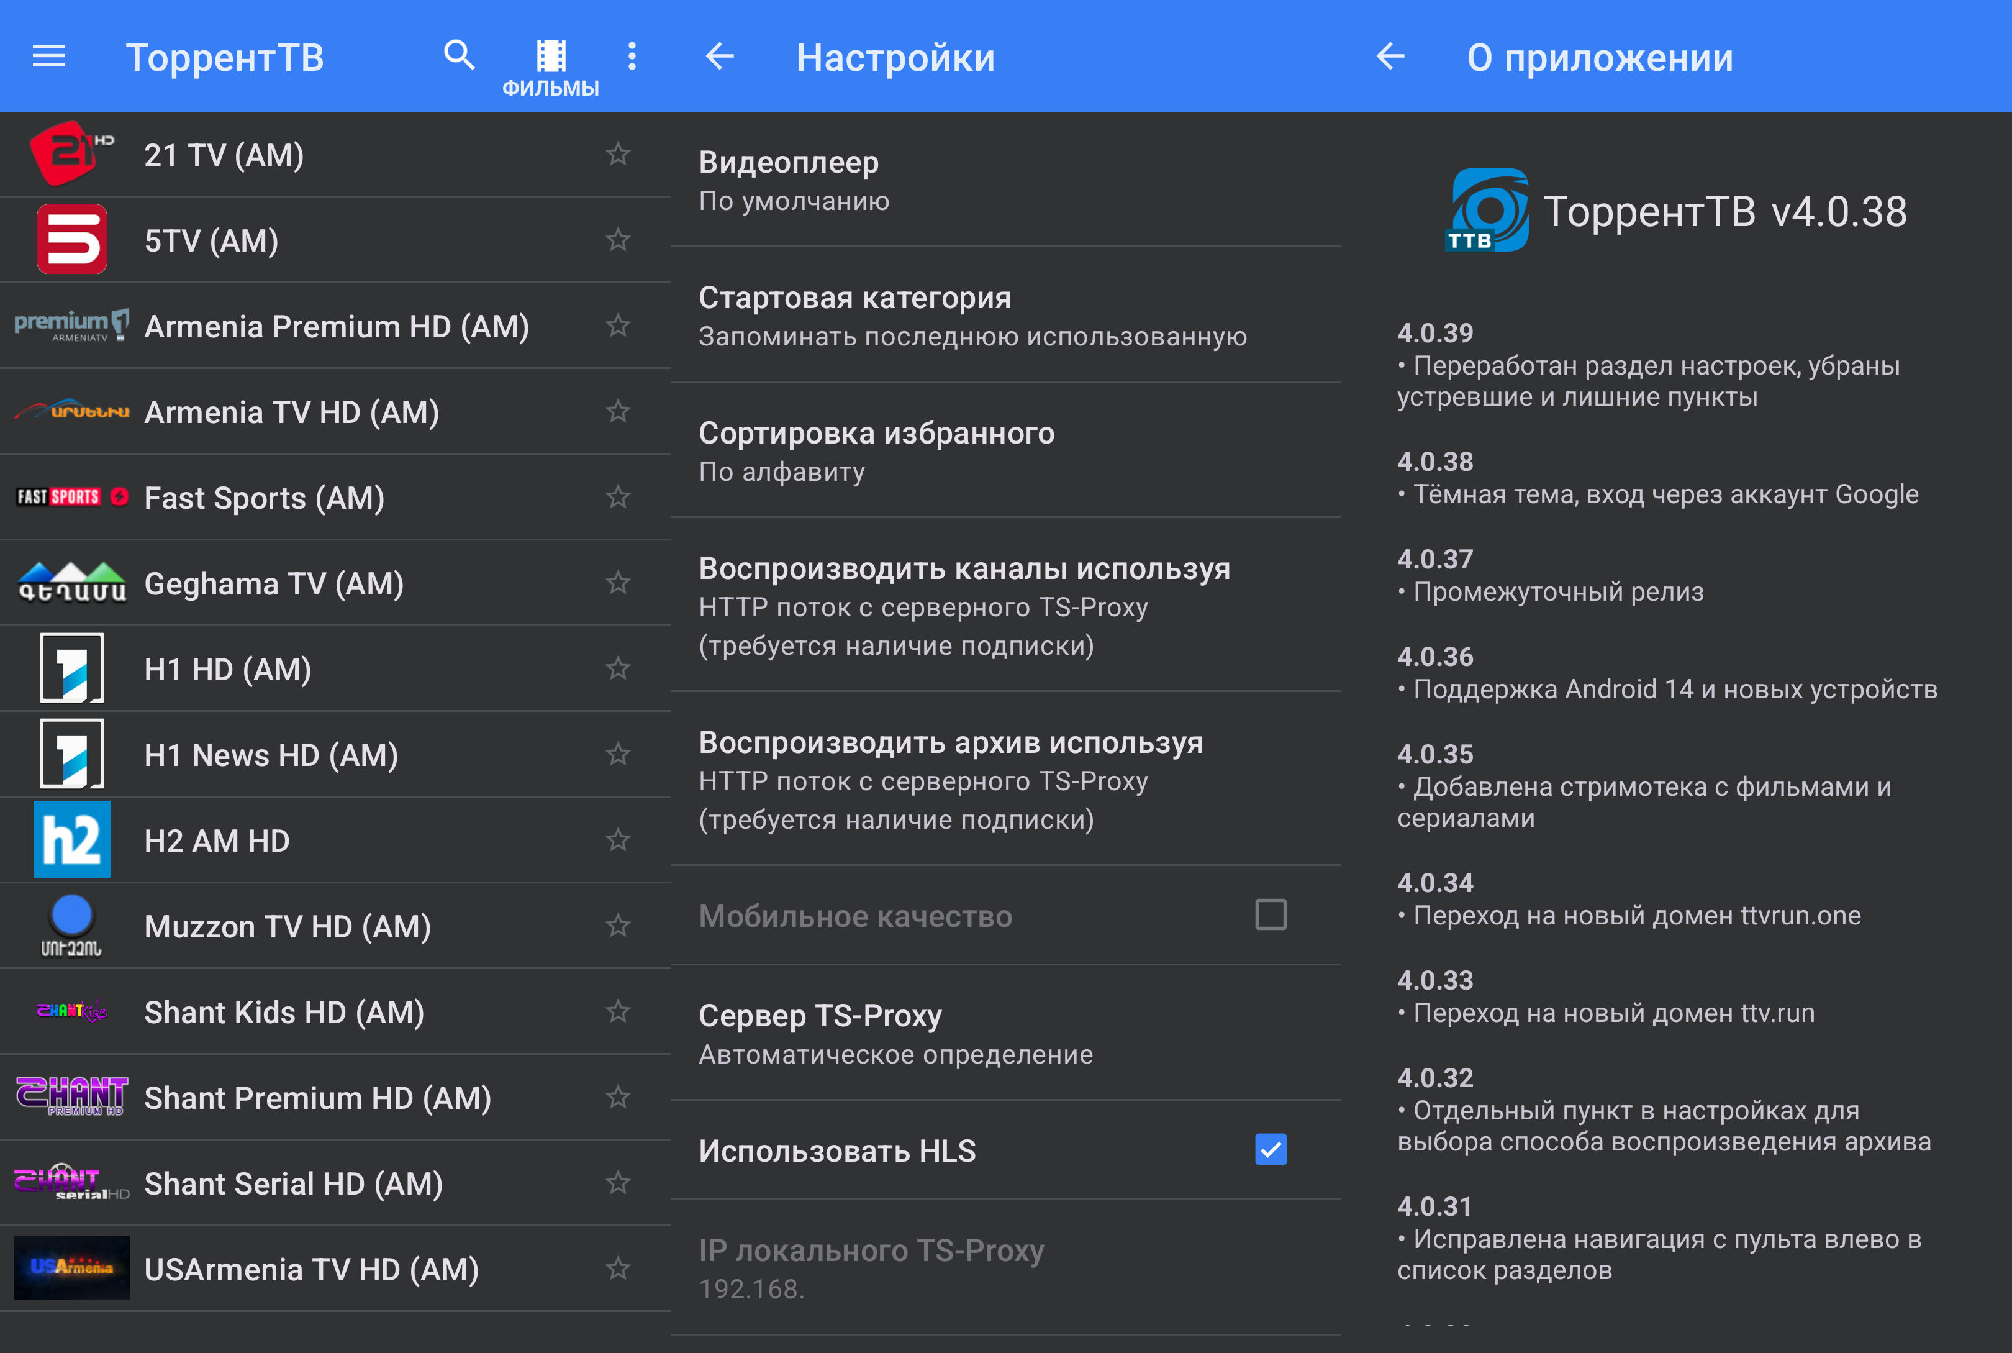Play Fast Sports (AM)
The image size is (2012, 1353).
coord(335,497)
